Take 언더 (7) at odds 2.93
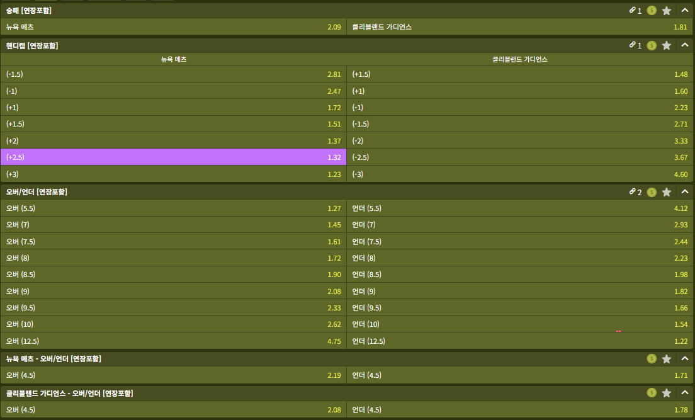Image resolution: width=695 pixels, height=420 pixels. [519, 224]
